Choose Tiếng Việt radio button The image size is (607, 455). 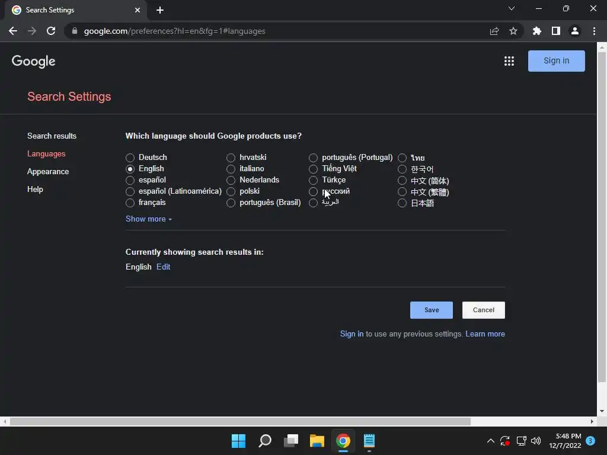[313, 169]
